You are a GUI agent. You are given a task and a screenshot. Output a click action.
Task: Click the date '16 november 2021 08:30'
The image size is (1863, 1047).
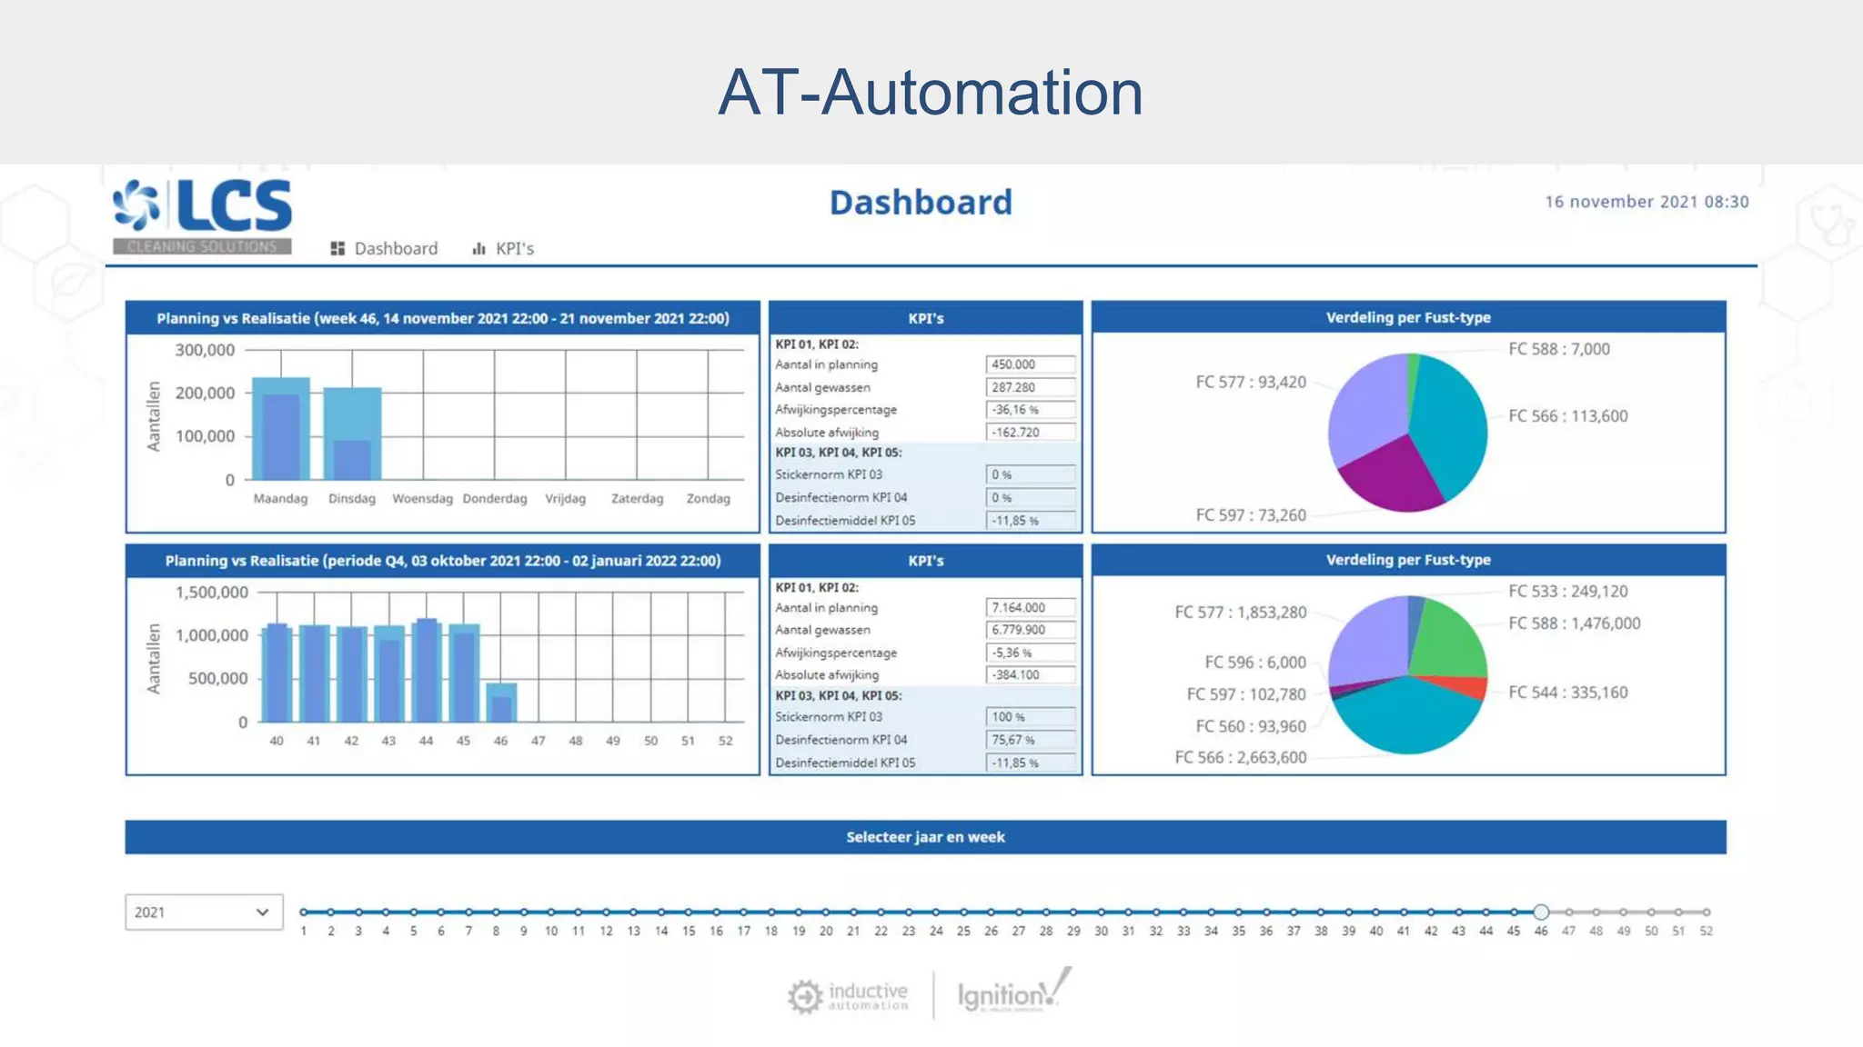click(1646, 202)
